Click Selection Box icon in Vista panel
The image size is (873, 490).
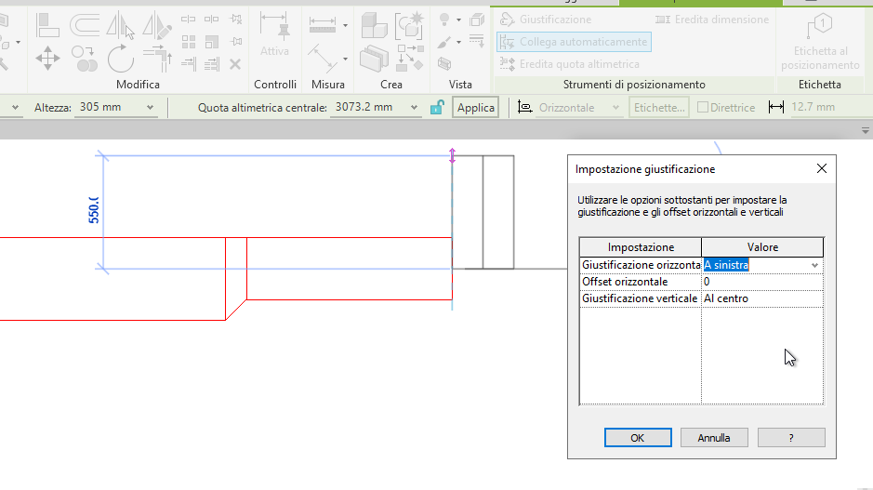[x=444, y=63]
